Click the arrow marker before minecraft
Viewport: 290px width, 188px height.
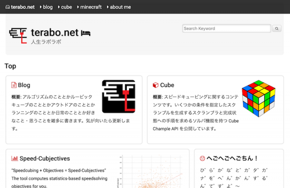point(78,7)
